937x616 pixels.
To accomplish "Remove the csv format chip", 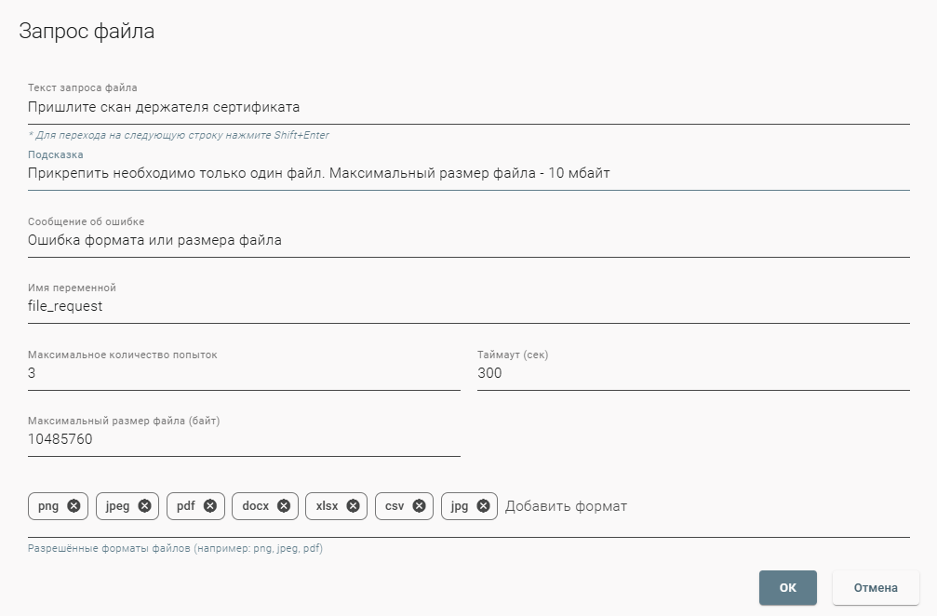I will 418,506.
